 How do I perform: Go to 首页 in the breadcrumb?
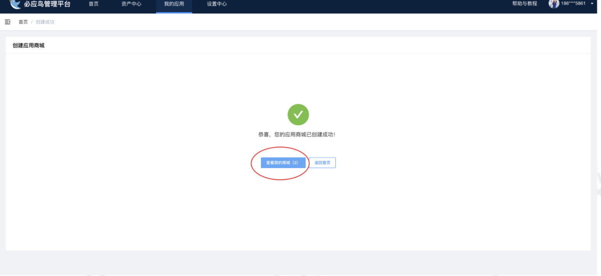point(23,22)
